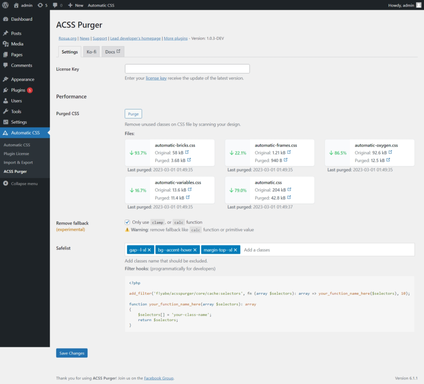Open purged automatic.css external link icon
Viewport: 424px width, 384px height.
(289, 198)
